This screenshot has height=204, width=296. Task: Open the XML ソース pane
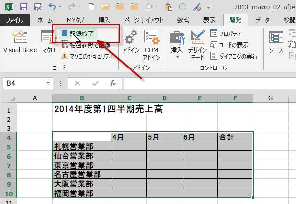click(x=276, y=41)
